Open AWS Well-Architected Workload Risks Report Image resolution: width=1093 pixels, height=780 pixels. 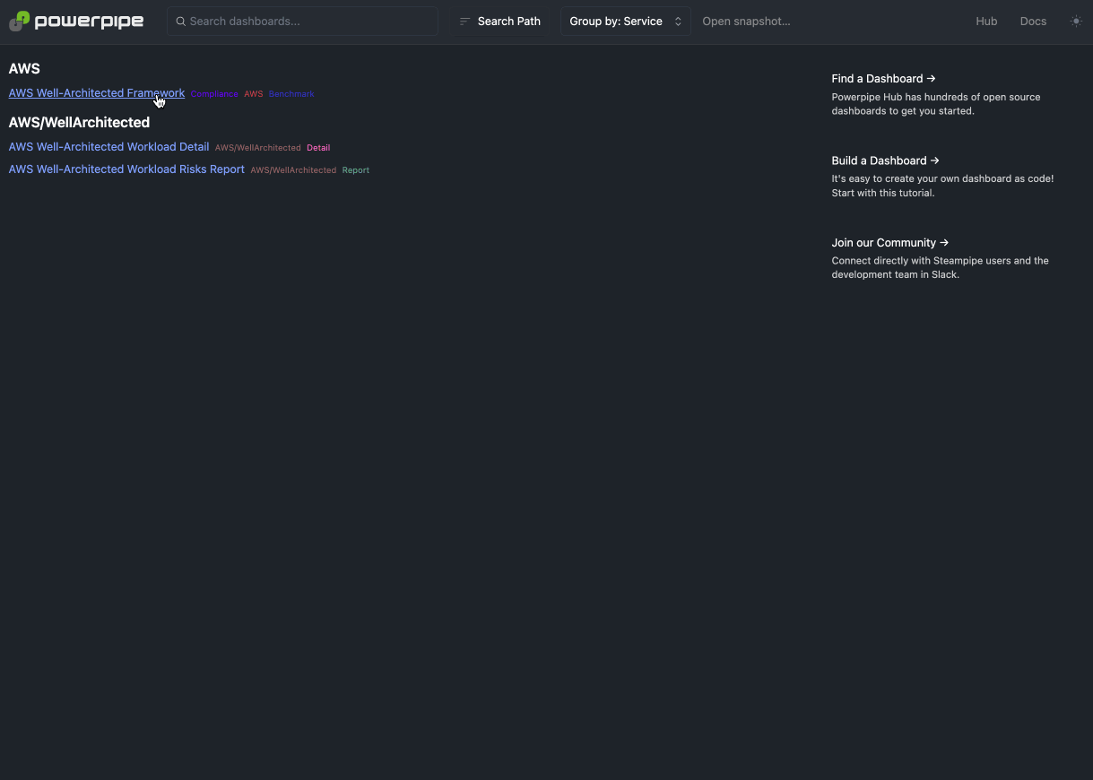(126, 169)
